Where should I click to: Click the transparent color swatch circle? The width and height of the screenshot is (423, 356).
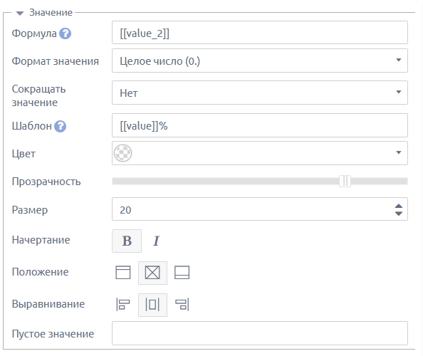(x=122, y=153)
